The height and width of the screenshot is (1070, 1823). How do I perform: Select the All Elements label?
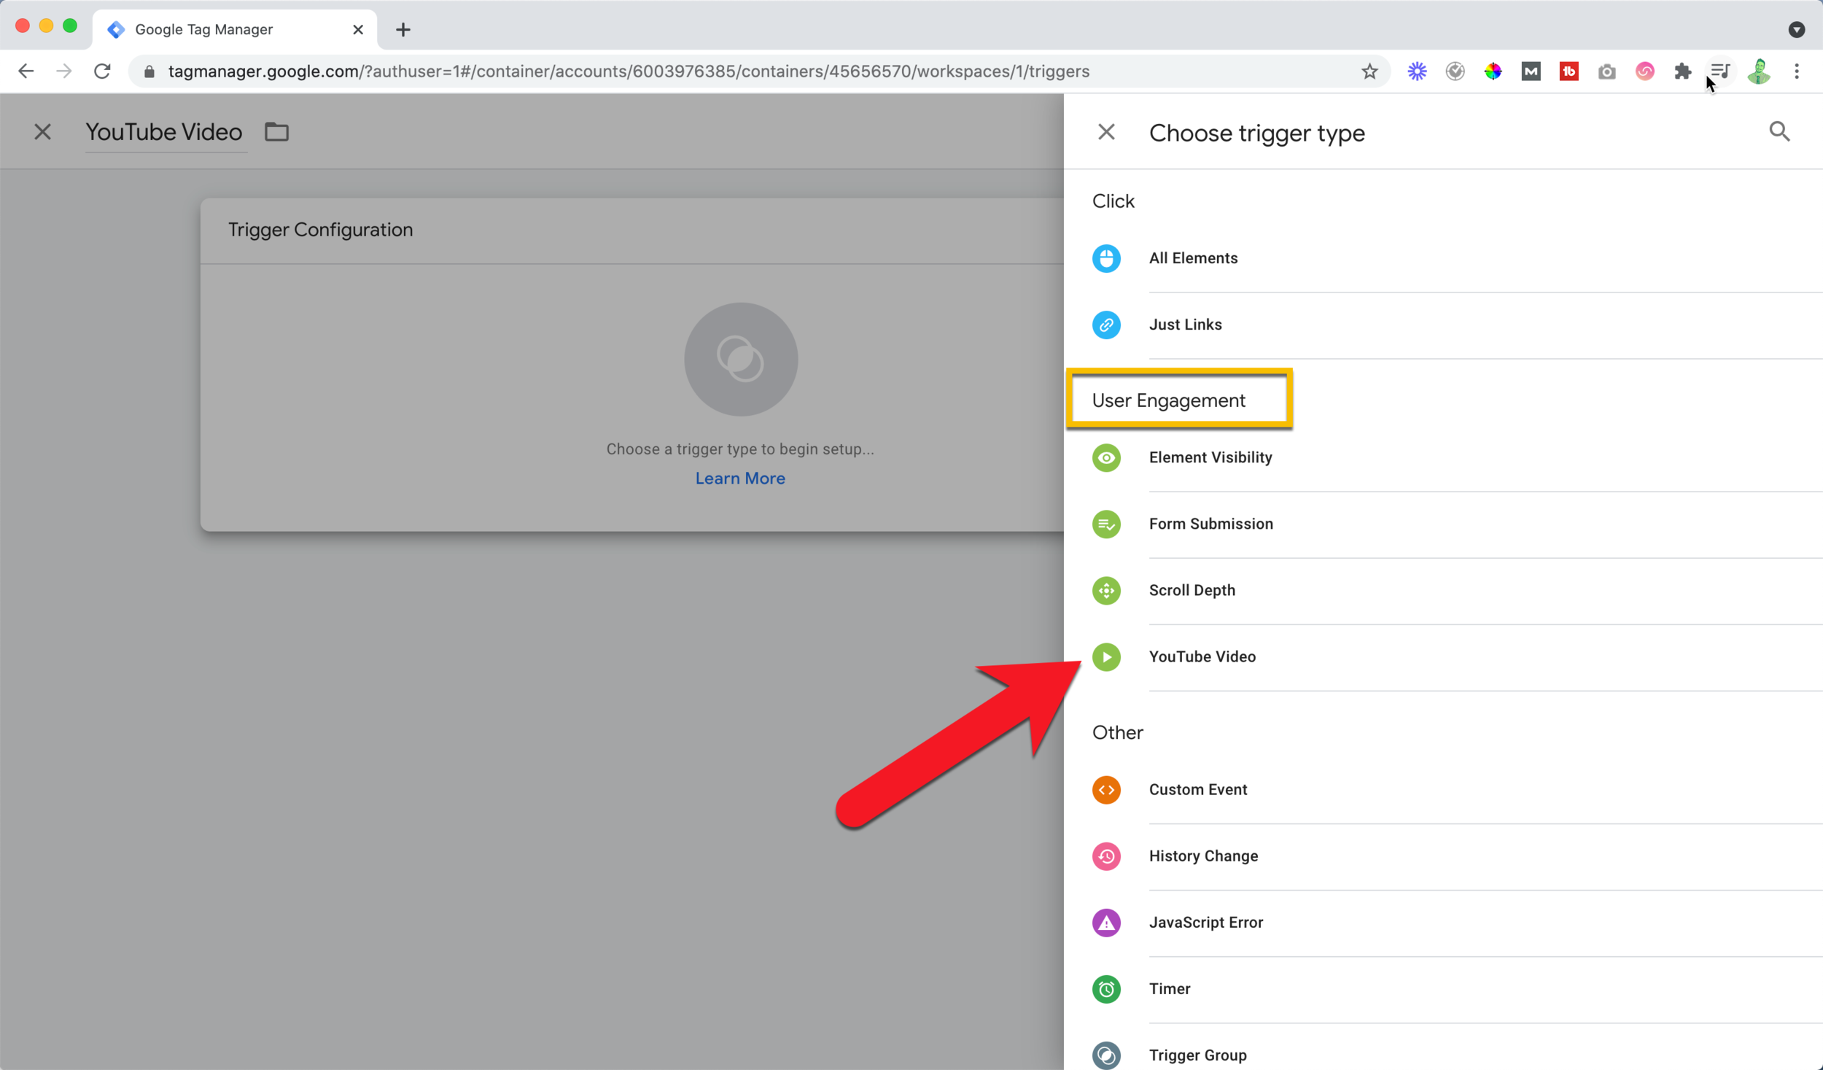click(1193, 258)
